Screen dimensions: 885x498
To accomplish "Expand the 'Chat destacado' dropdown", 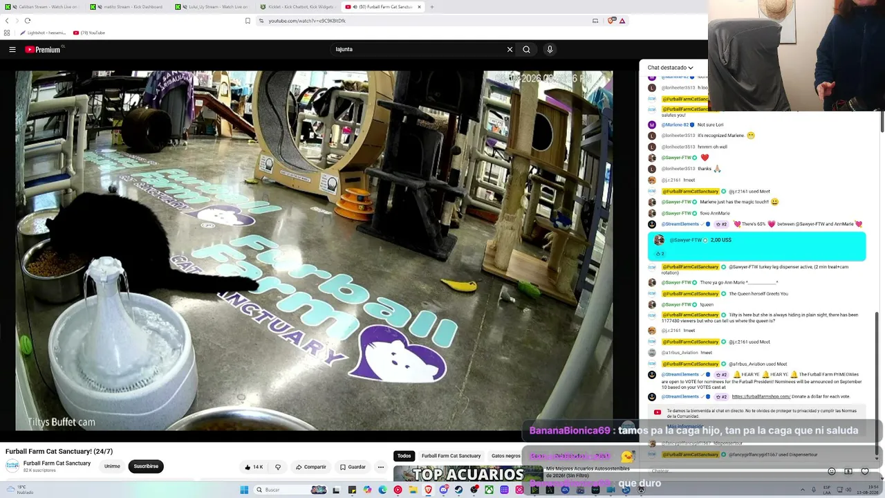I will 670,68.
